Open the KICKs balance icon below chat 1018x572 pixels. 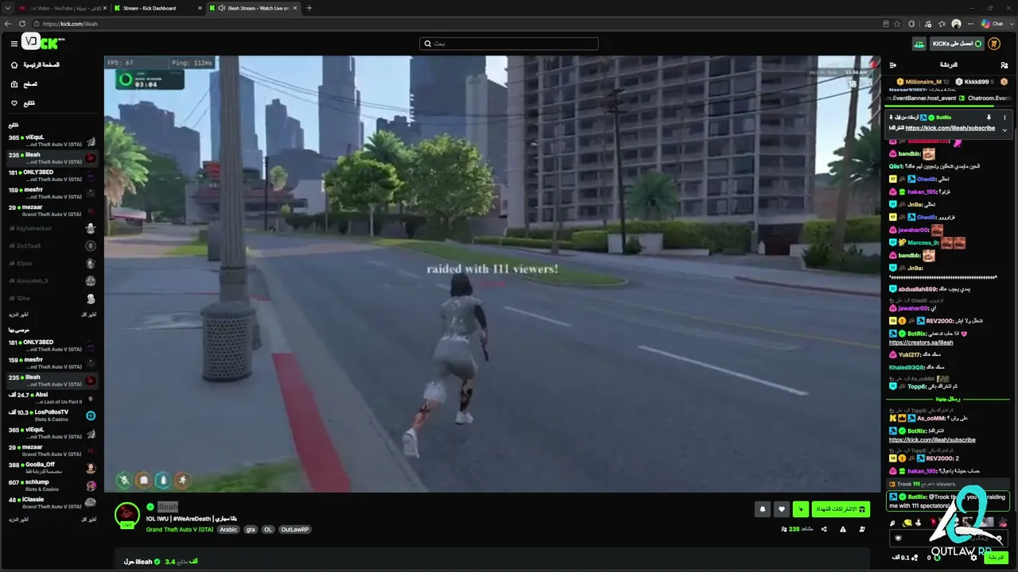pyautogui.click(x=937, y=558)
